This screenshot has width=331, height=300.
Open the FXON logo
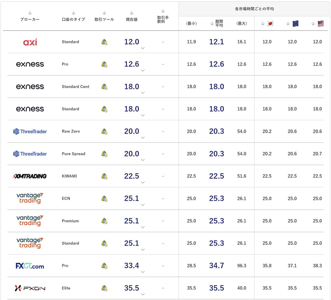(30, 288)
